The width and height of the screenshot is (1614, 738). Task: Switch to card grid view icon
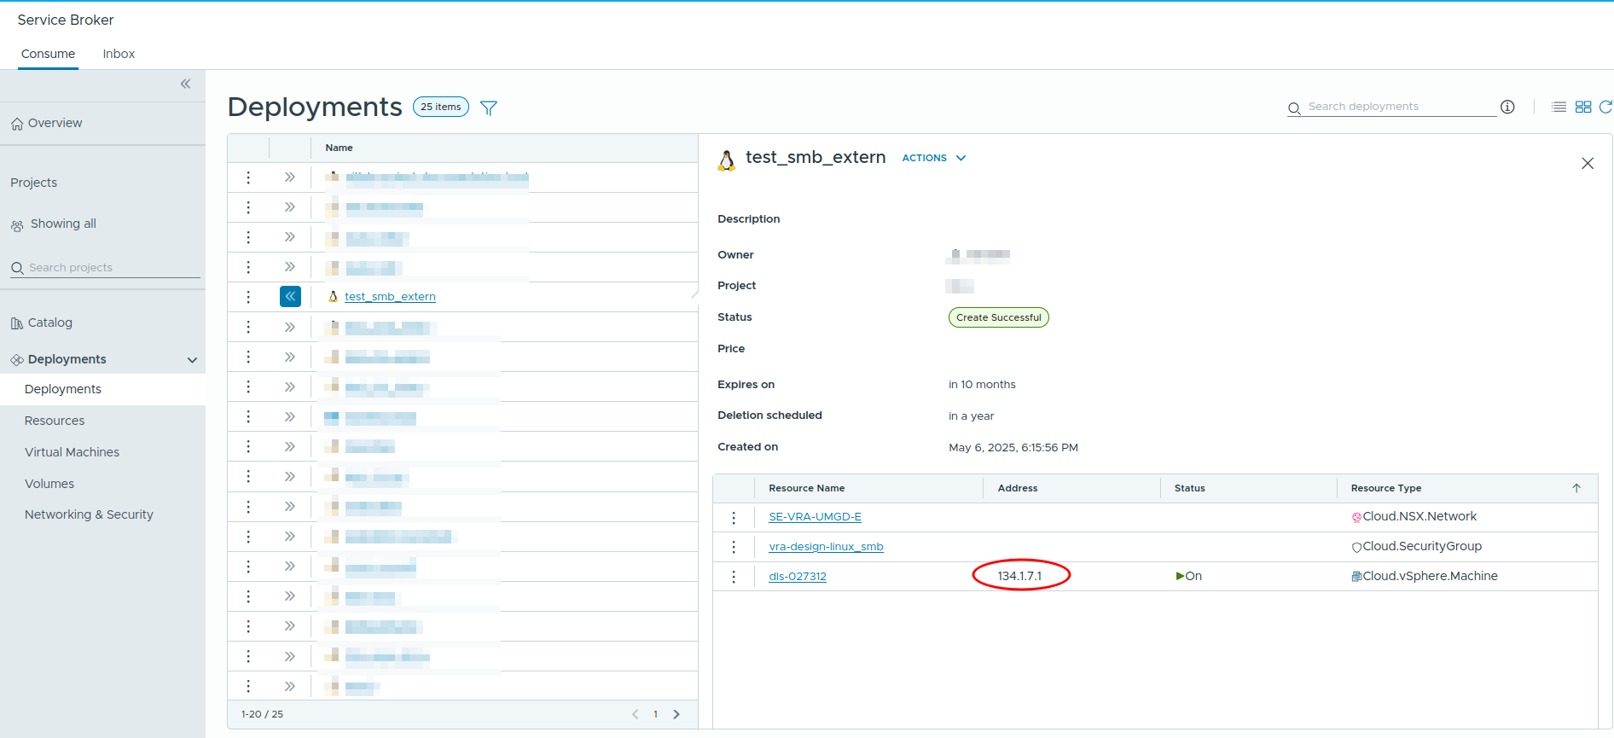tap(1583, 107)
